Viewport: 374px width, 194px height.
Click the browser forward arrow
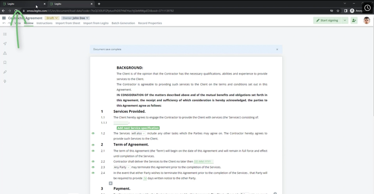click(x=9, y=11)
